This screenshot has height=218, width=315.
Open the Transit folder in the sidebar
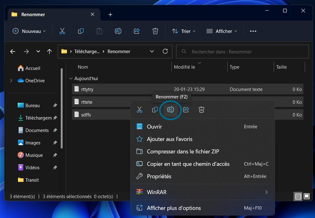click(x=28, y=180)
